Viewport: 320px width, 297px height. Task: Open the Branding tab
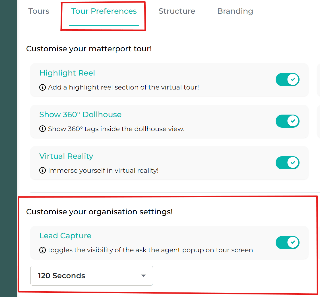(x=235, y=11)
